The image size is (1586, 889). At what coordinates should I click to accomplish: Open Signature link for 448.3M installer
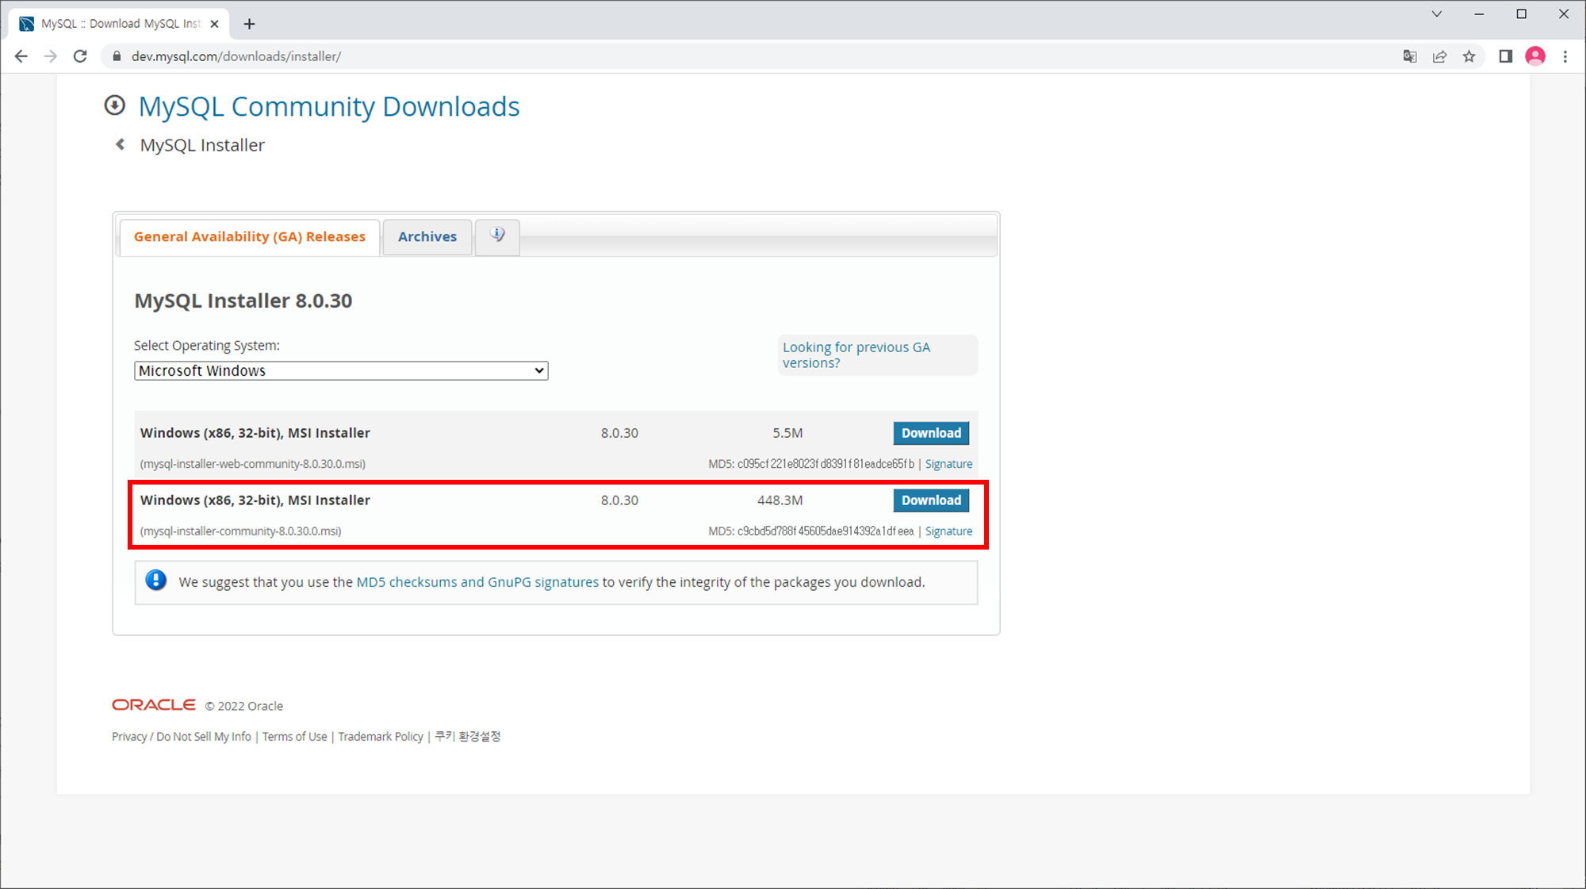(948, 531)
